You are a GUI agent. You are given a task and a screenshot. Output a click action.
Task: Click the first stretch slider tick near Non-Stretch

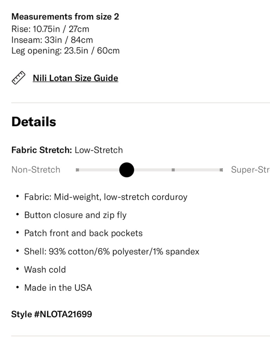pyautogui.click(x=77, y=170)
